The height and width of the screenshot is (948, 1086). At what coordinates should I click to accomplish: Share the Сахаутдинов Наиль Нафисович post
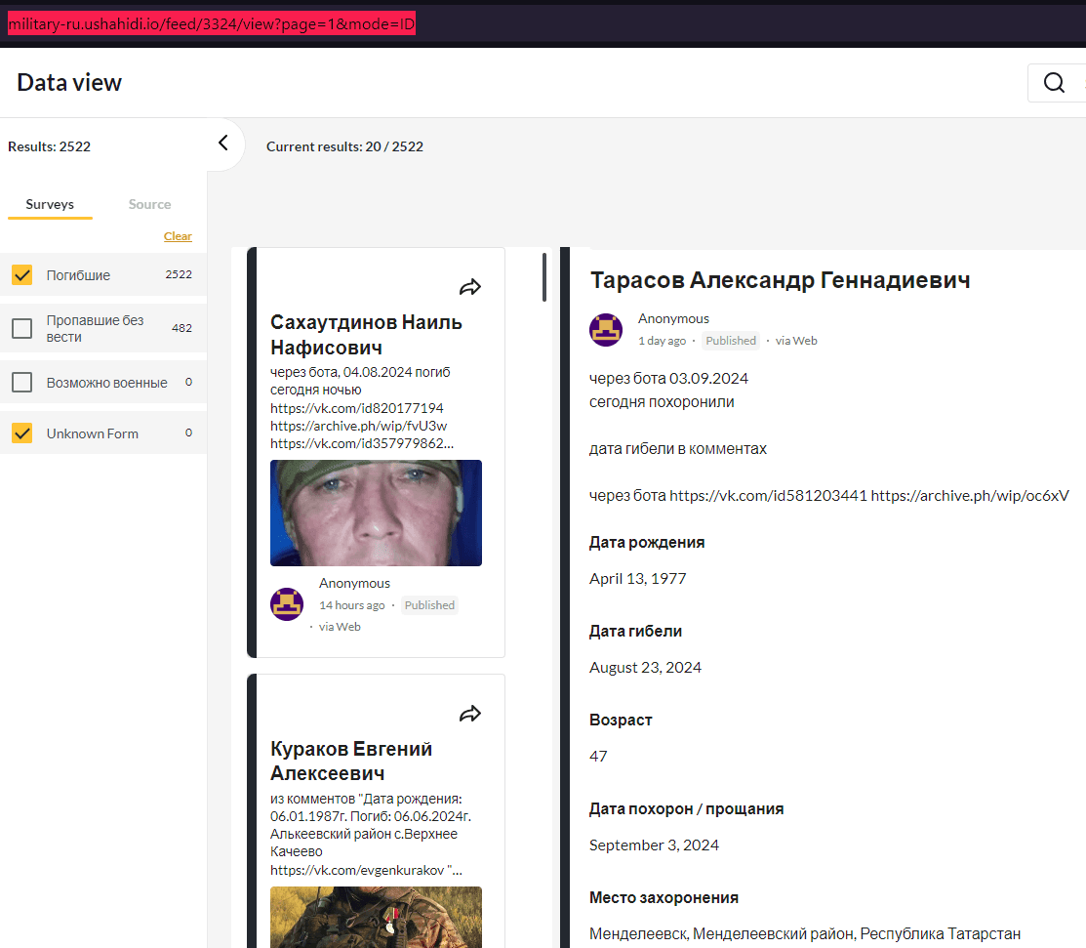[x=470, y=287]
